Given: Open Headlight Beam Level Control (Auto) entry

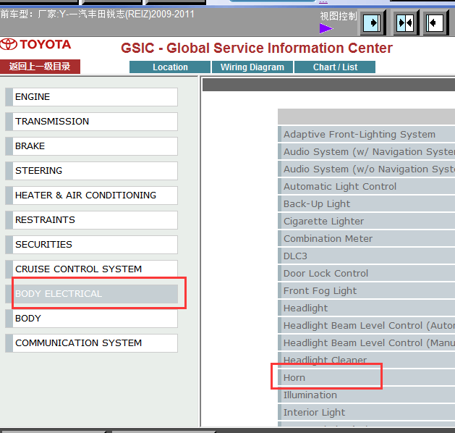Looking at the screenshot, I should [367, 326].
